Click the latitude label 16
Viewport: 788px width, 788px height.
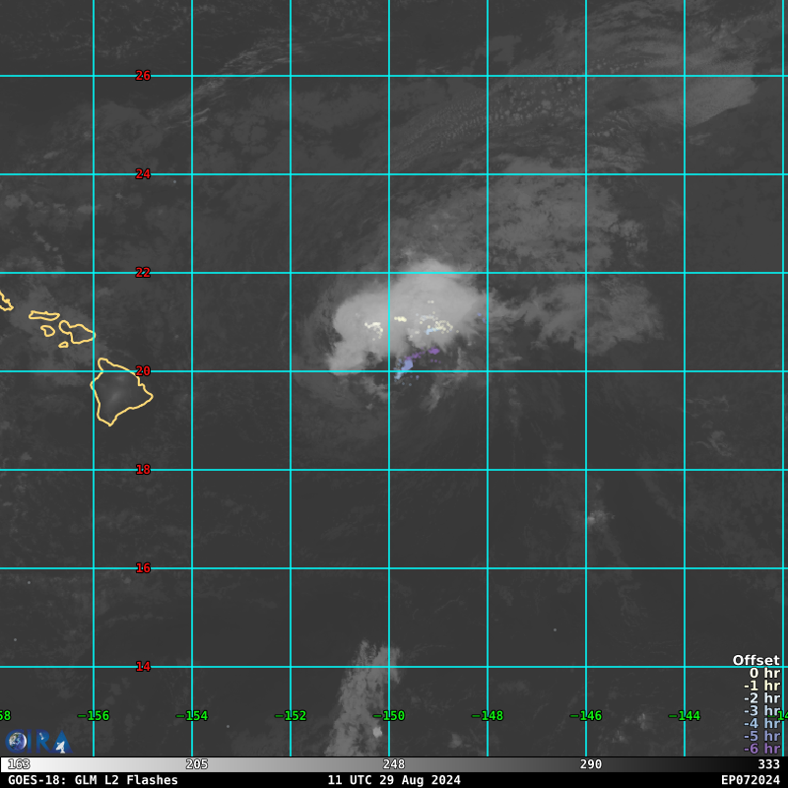143,568
